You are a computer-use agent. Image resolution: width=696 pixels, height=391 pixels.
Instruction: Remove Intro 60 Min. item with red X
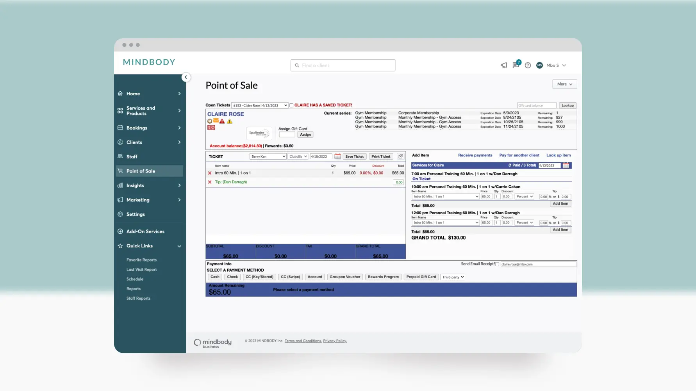coord(210,173)
